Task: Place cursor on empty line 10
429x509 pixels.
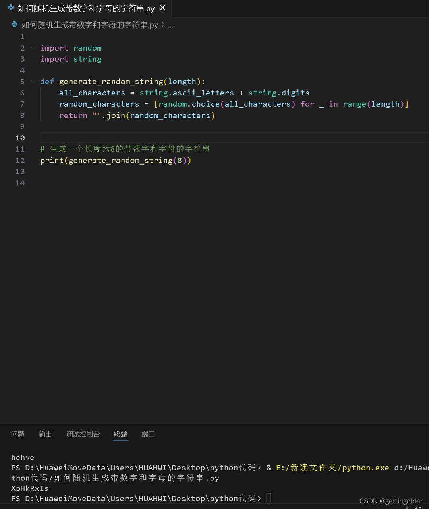Action: click(234, 138)
